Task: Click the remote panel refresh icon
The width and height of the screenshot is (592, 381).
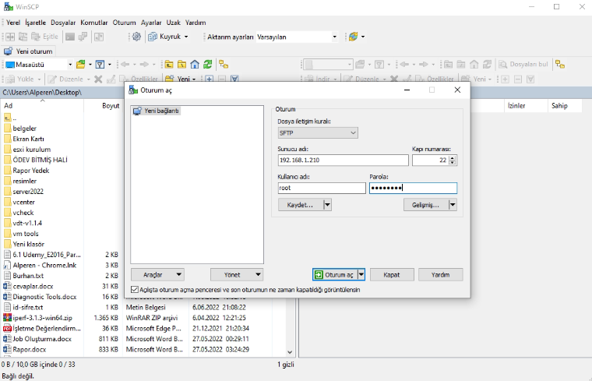Action: coord(487,65)
